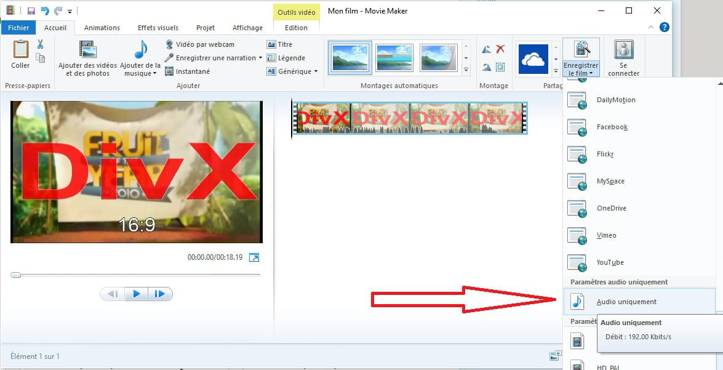The image size is (723, 370).
Task: Click the Play button
Action: 137,294
